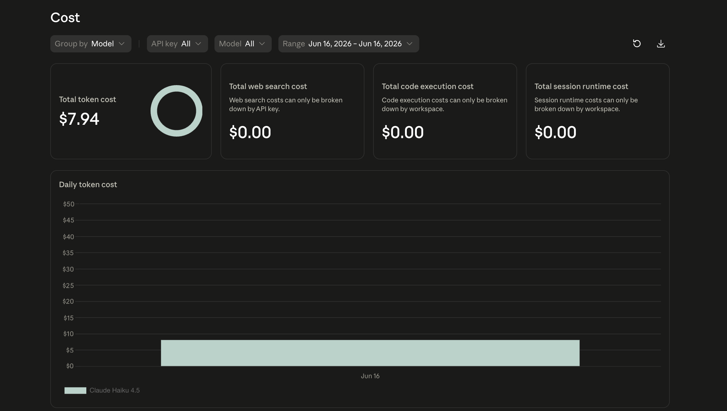Screen dimensions: 727x411
Task: Open the Group by Model dropdown
Action: (x=91, y=44)
